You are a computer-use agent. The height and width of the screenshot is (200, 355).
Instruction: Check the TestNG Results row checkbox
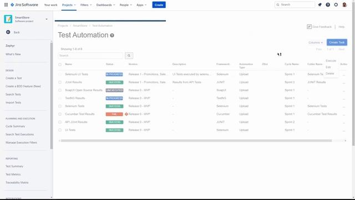point(60,98)
